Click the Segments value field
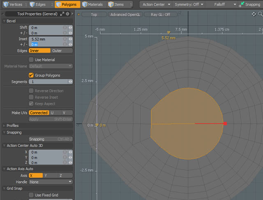The height and width of the screenshot is (200, 263). pos(48,81)
